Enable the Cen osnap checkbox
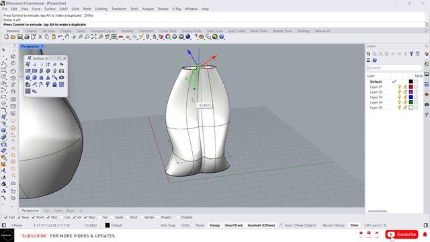This screenshot has height=242, width=430. (x=61, y=217)
